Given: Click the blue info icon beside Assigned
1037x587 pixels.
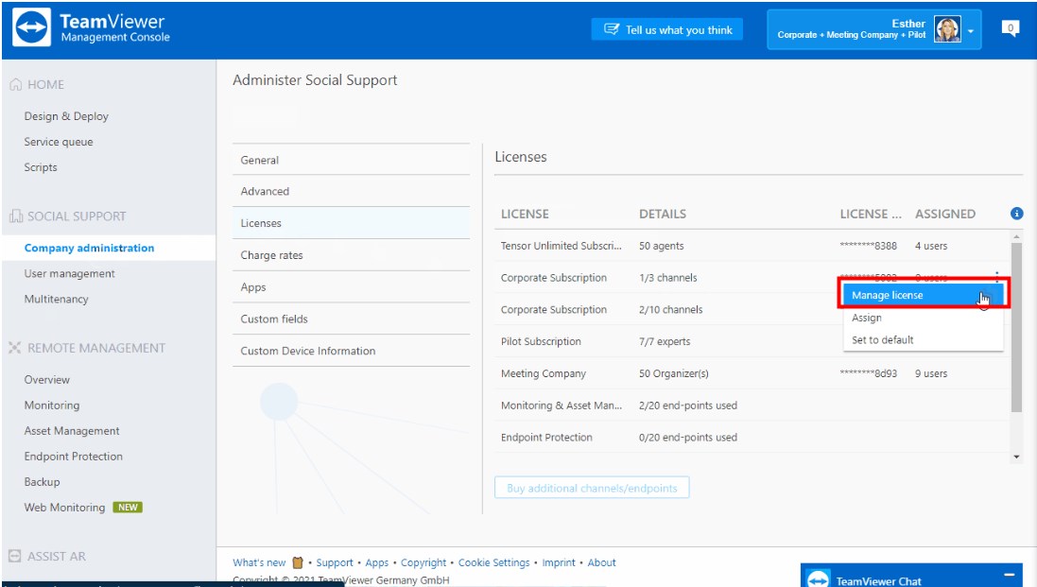Looking at the screenshot, I should pyautogui.click(x=1016, y=214).
